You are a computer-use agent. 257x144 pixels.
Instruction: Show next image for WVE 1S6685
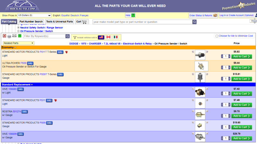pos(207,89)
